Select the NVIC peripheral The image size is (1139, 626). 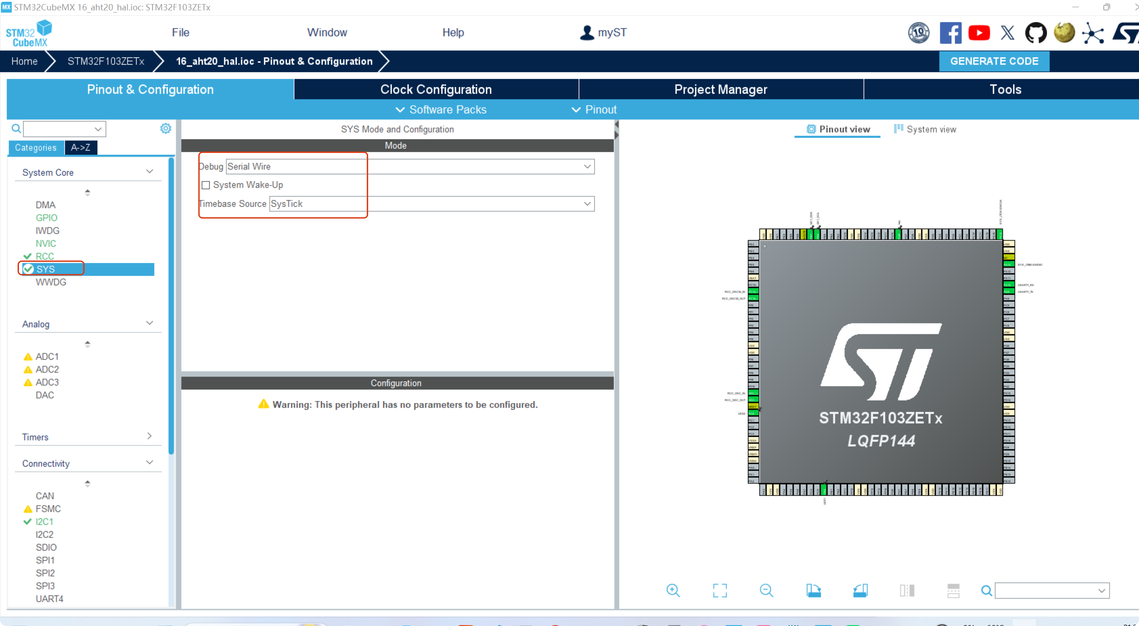pos(46,244)
